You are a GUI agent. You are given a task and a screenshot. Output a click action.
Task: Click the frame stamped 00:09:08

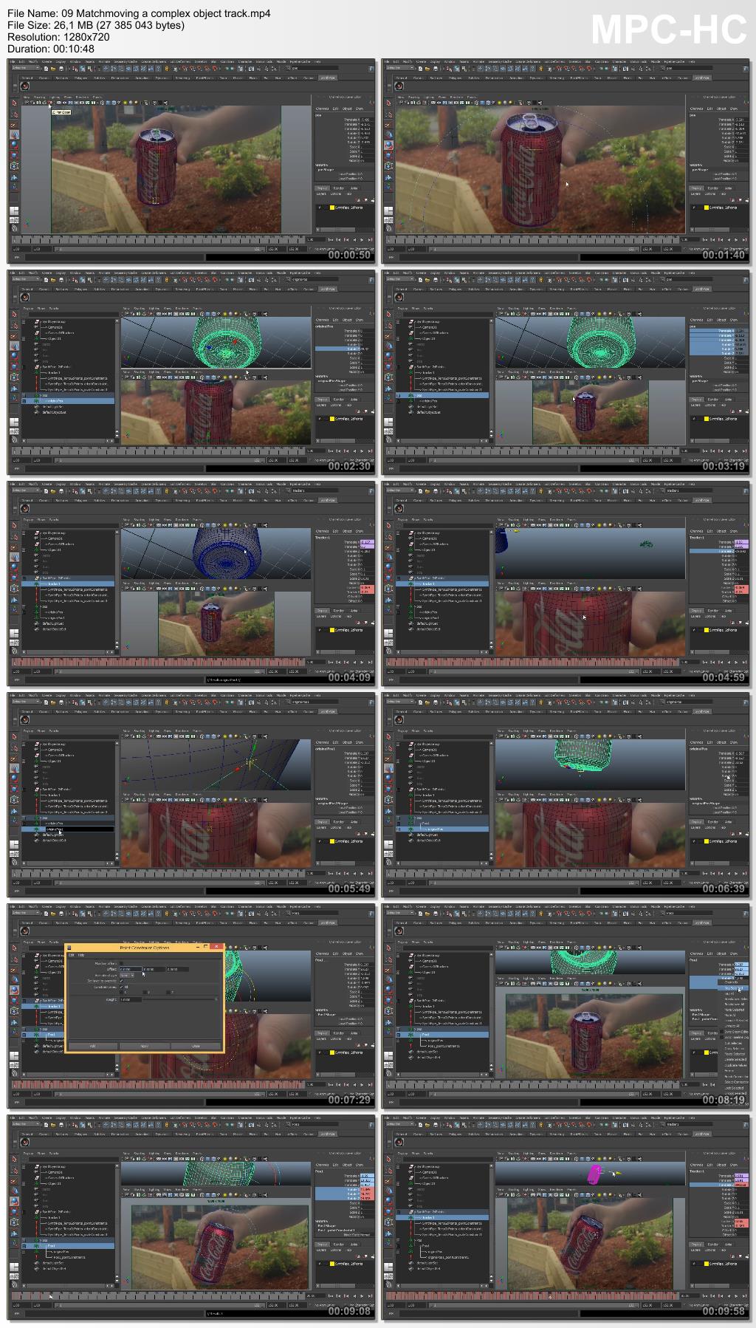192,1216
